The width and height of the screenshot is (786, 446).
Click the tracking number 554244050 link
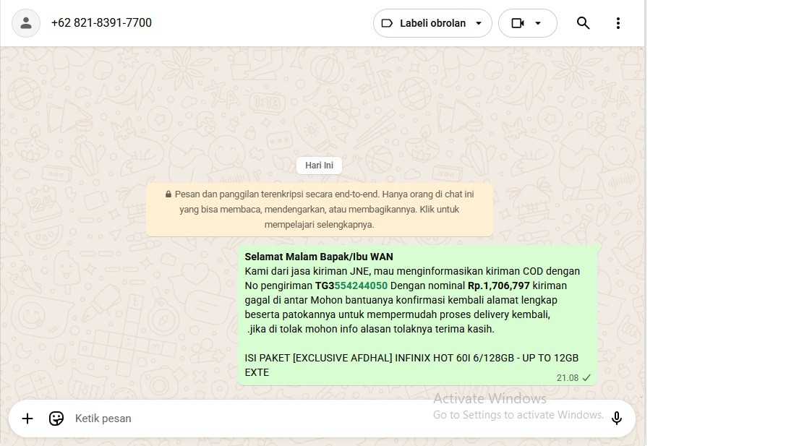[x=361, y=286]
